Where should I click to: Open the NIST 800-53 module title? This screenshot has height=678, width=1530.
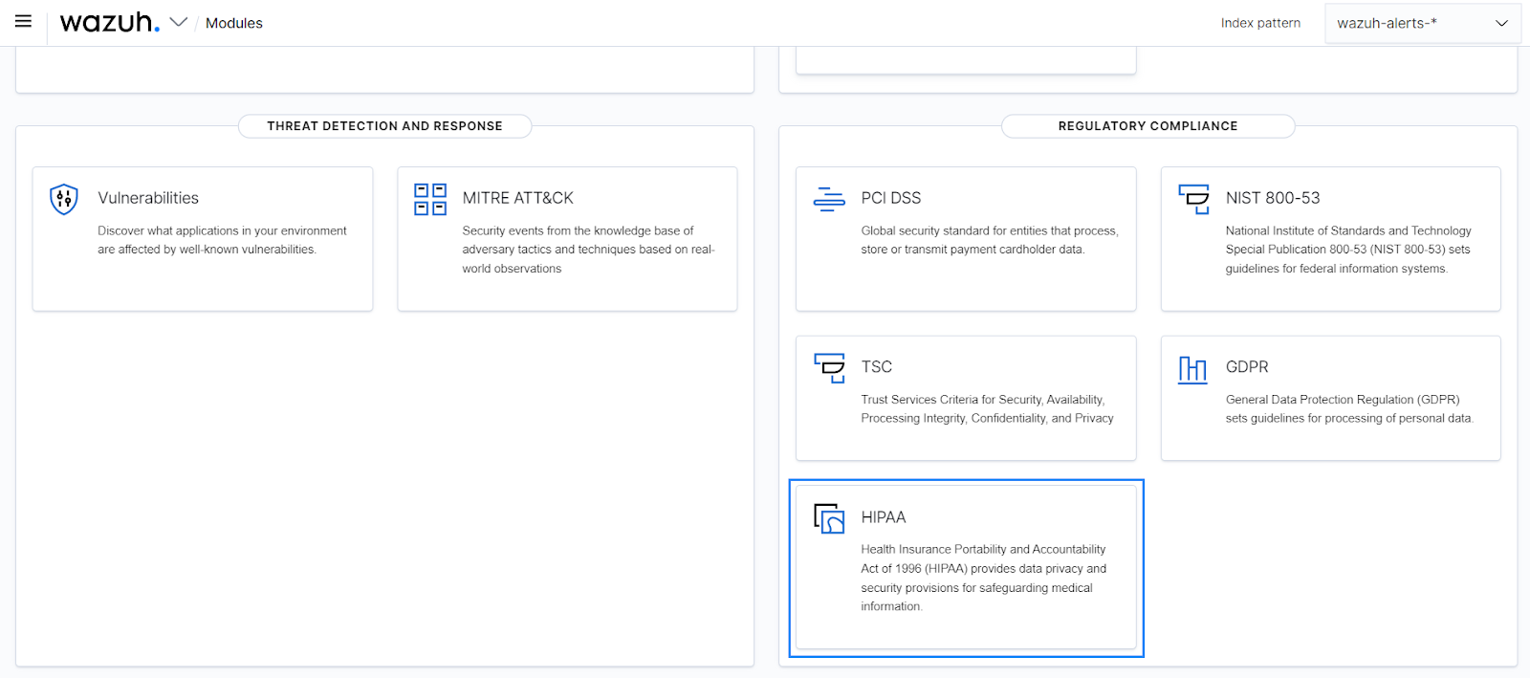pyautogui.click(x=1273, y=198)
